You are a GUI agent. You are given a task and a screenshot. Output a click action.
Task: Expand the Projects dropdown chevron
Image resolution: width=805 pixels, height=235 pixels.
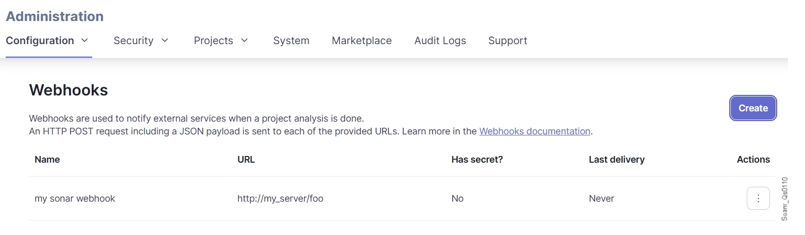245,40
